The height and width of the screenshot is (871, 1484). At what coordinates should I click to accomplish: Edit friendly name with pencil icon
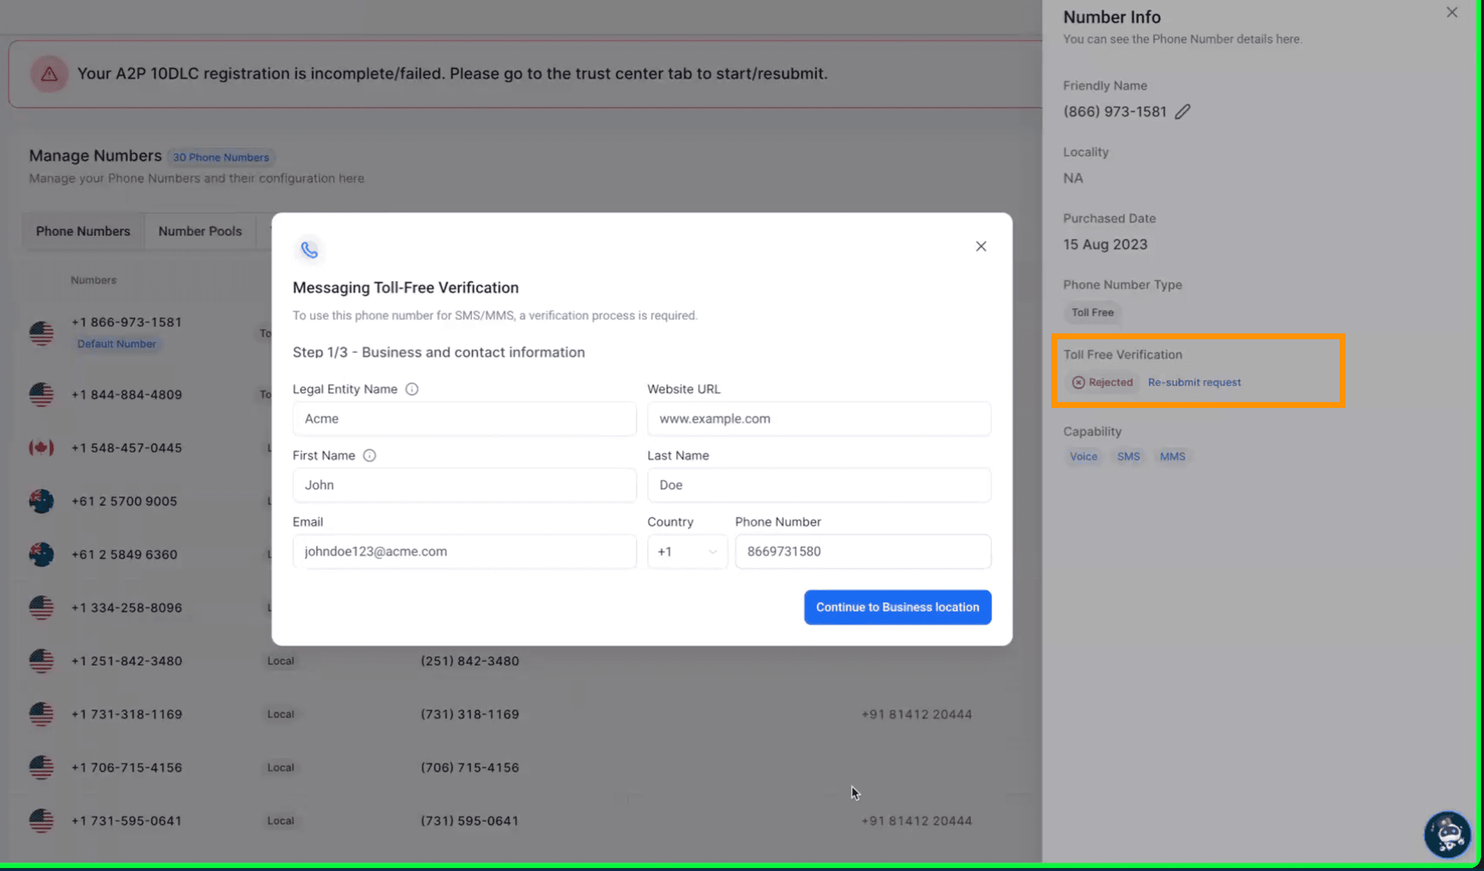pyautogui.click(x=1182, y=112)
